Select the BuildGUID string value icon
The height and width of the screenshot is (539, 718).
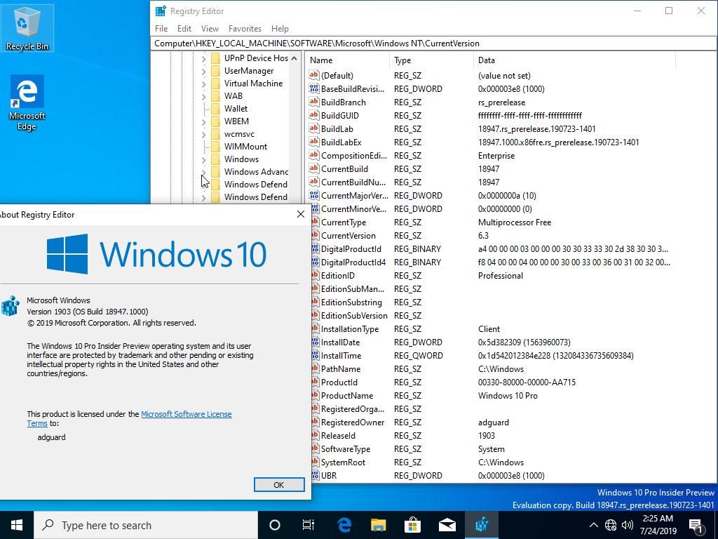pyautogui.click(x=313, y=115)
